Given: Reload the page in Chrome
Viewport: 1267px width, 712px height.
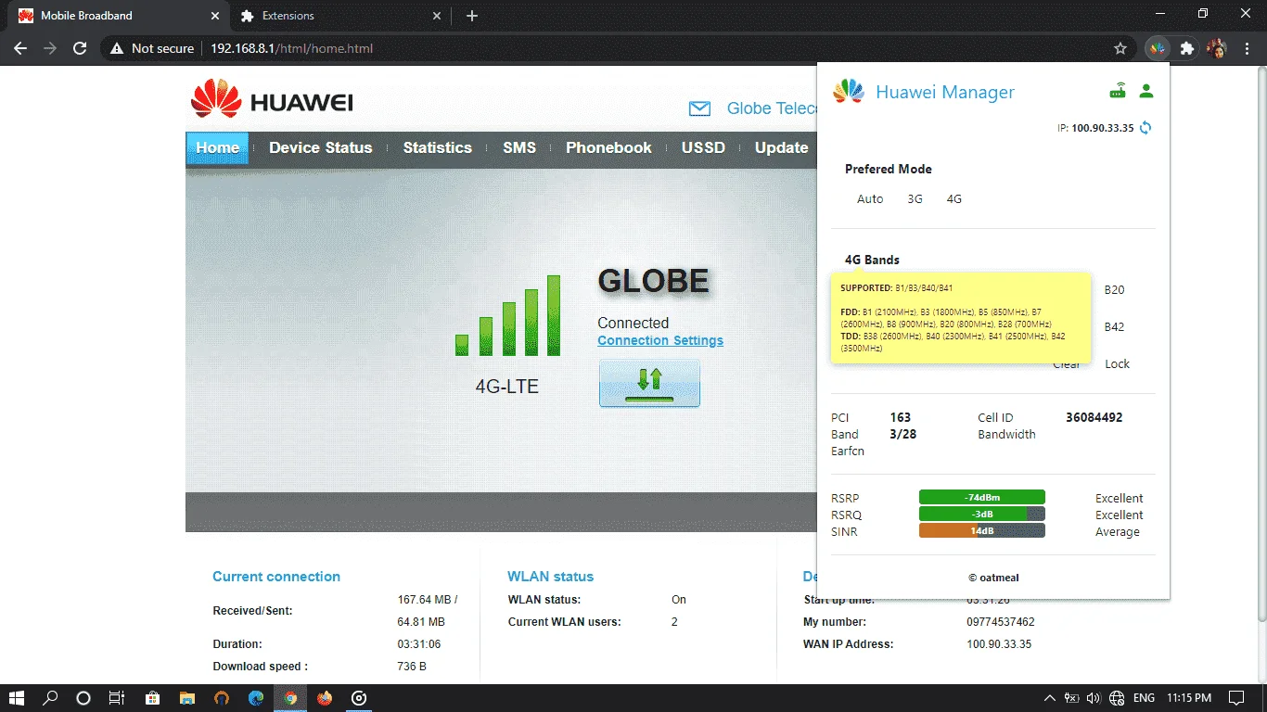Looking at the screenshot, I should point(80,48).
